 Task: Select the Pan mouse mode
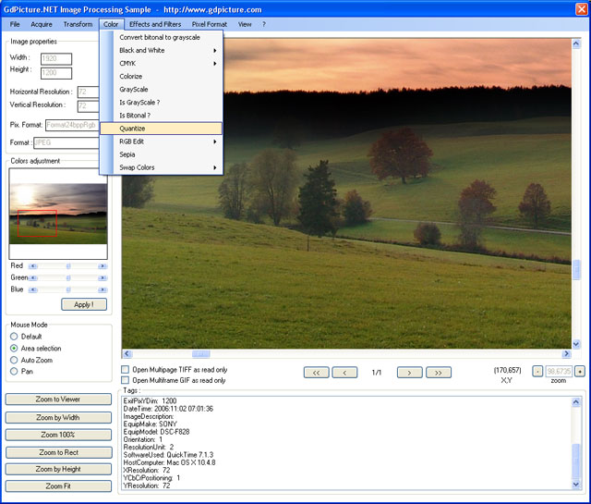pyautogui.click(x=14, y=371)
